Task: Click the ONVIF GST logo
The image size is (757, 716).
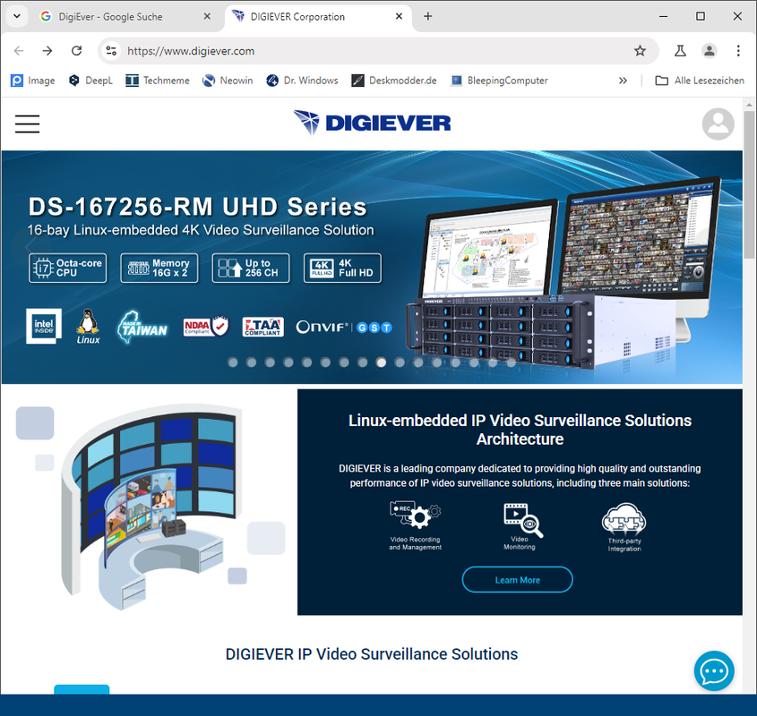Action: [x=344, y=327]
